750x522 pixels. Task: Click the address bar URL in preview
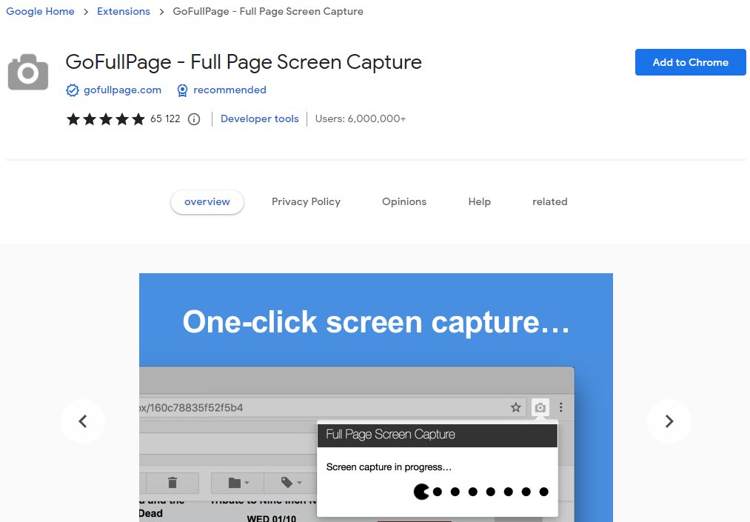coord(191,408)
